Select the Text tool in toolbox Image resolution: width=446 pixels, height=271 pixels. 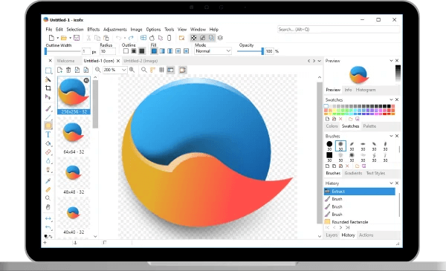coord(48,134)
